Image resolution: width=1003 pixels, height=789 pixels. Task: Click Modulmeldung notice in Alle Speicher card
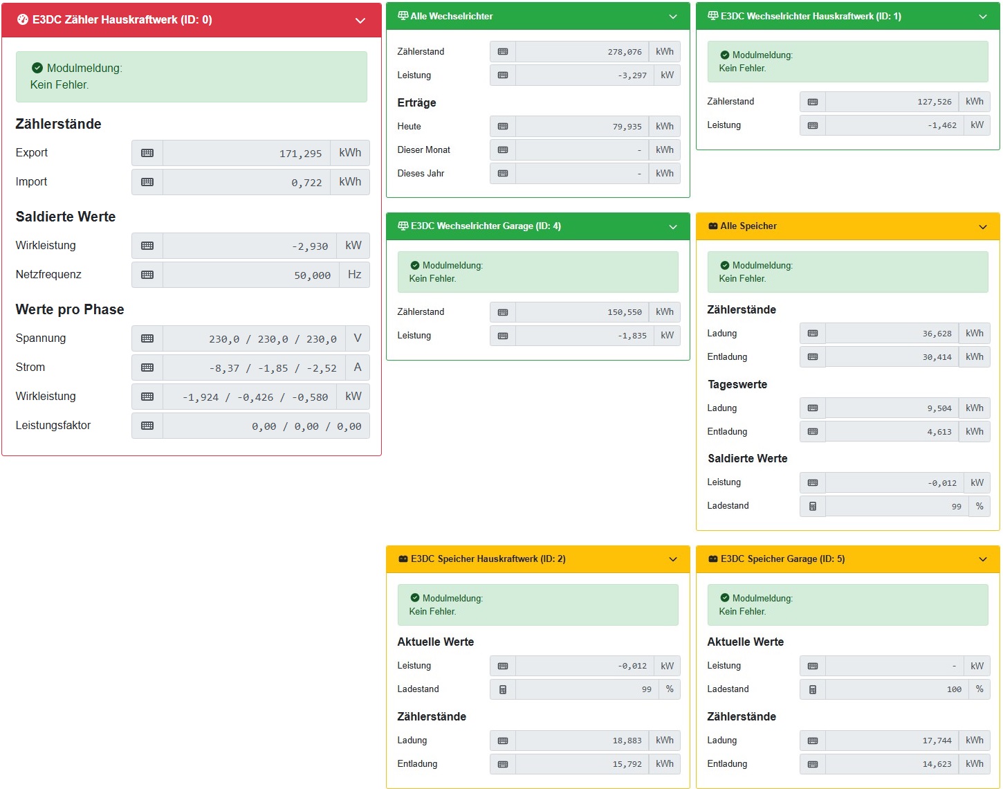point(848,272)
